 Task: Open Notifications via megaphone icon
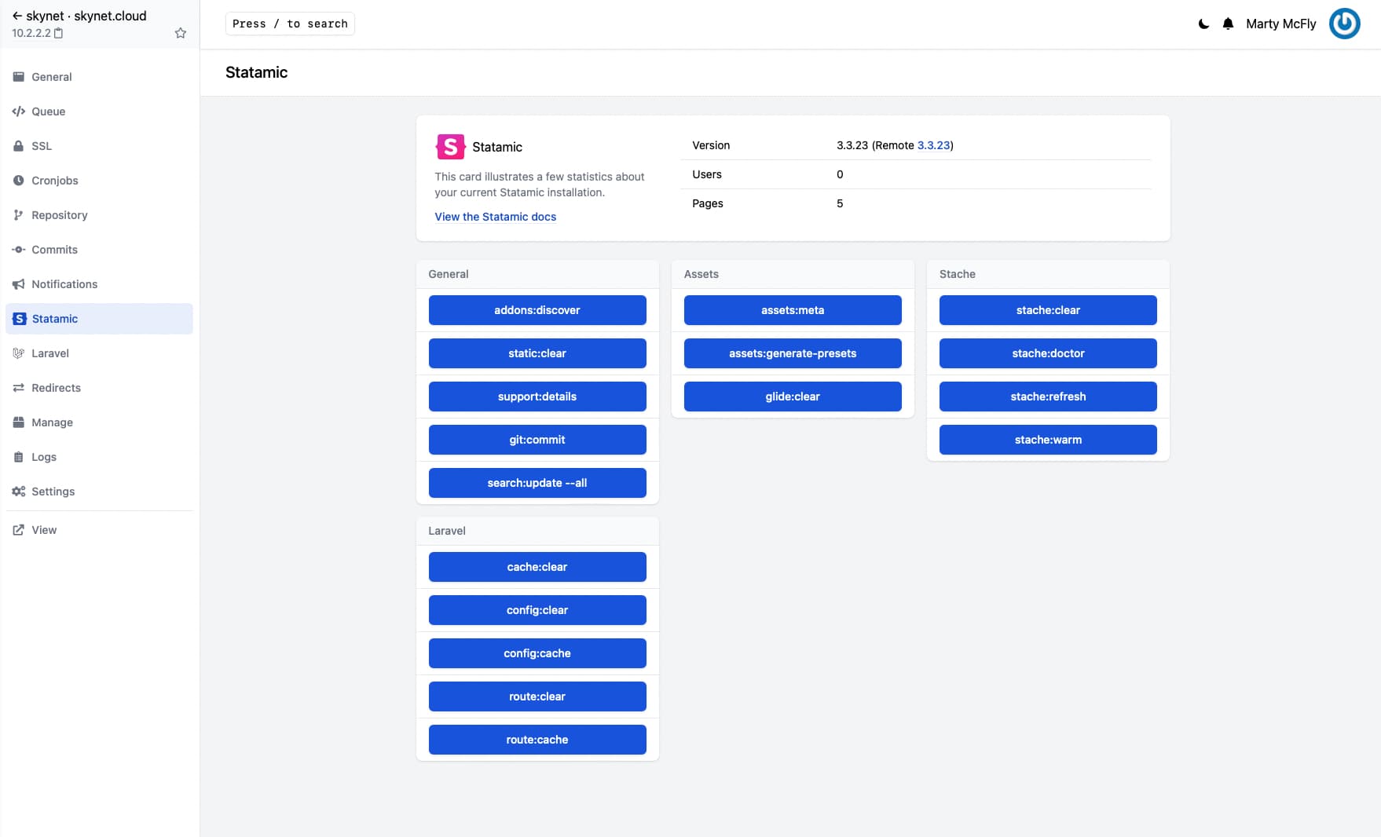click(19, 284)
